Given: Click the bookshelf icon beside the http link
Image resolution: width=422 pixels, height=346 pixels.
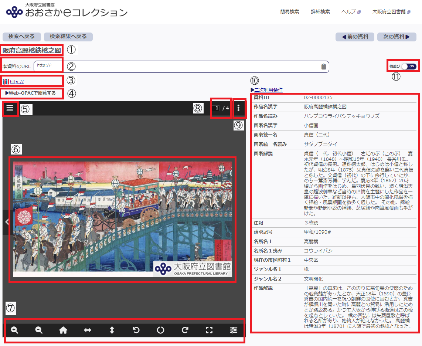Looking at the screenshot, I should 6,81.
